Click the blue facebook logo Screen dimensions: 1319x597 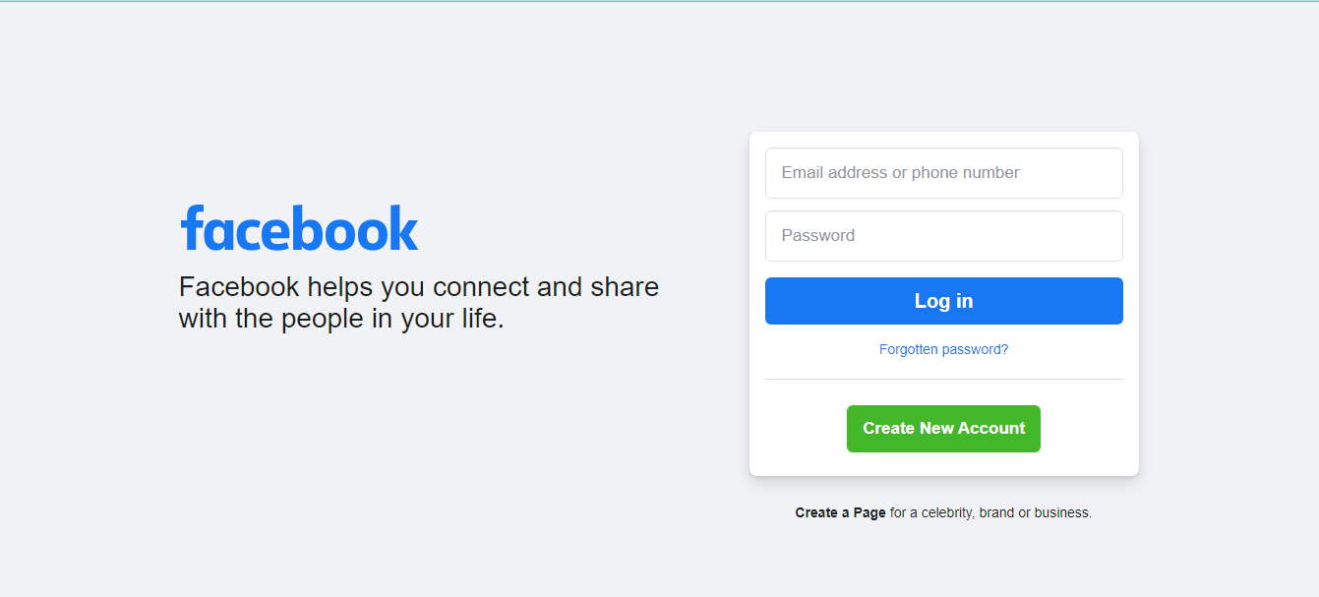coord(300,228)
